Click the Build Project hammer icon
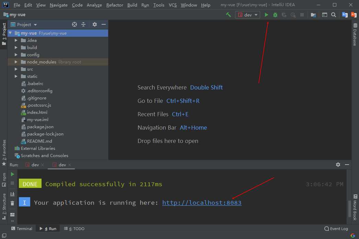 tap(228, 15)
